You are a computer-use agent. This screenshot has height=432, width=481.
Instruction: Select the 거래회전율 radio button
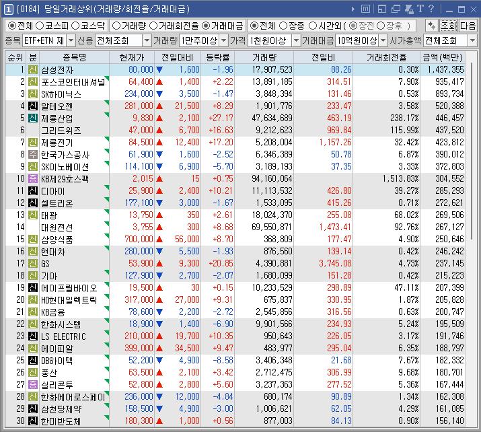[x=153, y=26]
